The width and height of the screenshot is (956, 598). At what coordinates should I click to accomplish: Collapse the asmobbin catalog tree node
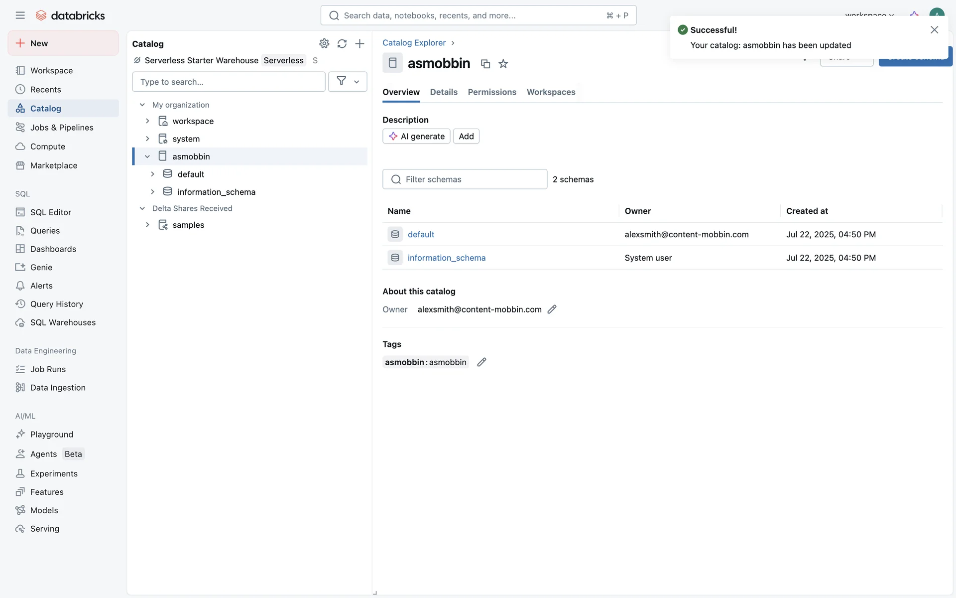(x=147, y=156)
